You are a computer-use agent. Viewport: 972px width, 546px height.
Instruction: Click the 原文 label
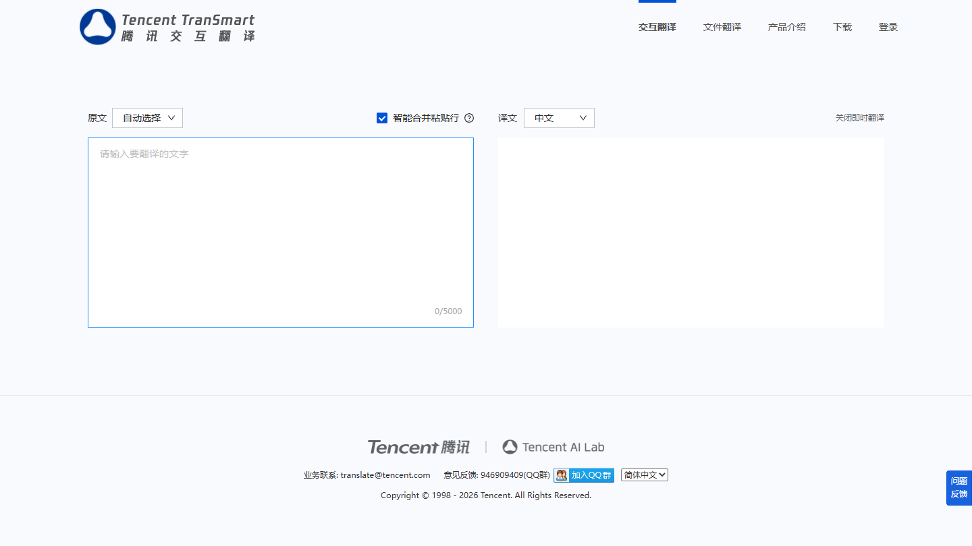click(97, 118)
